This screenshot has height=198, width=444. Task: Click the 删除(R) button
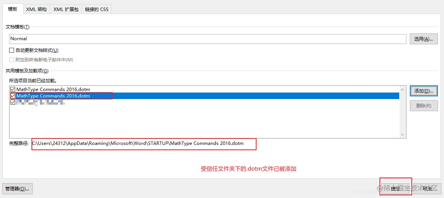pos(424,106)
